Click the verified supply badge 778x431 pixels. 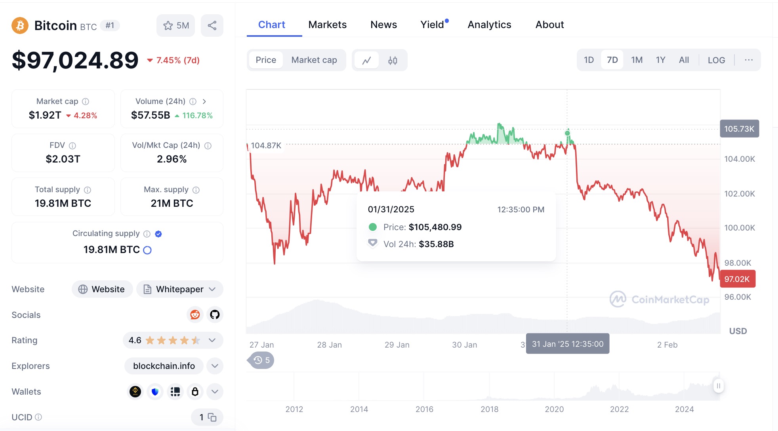158,234
